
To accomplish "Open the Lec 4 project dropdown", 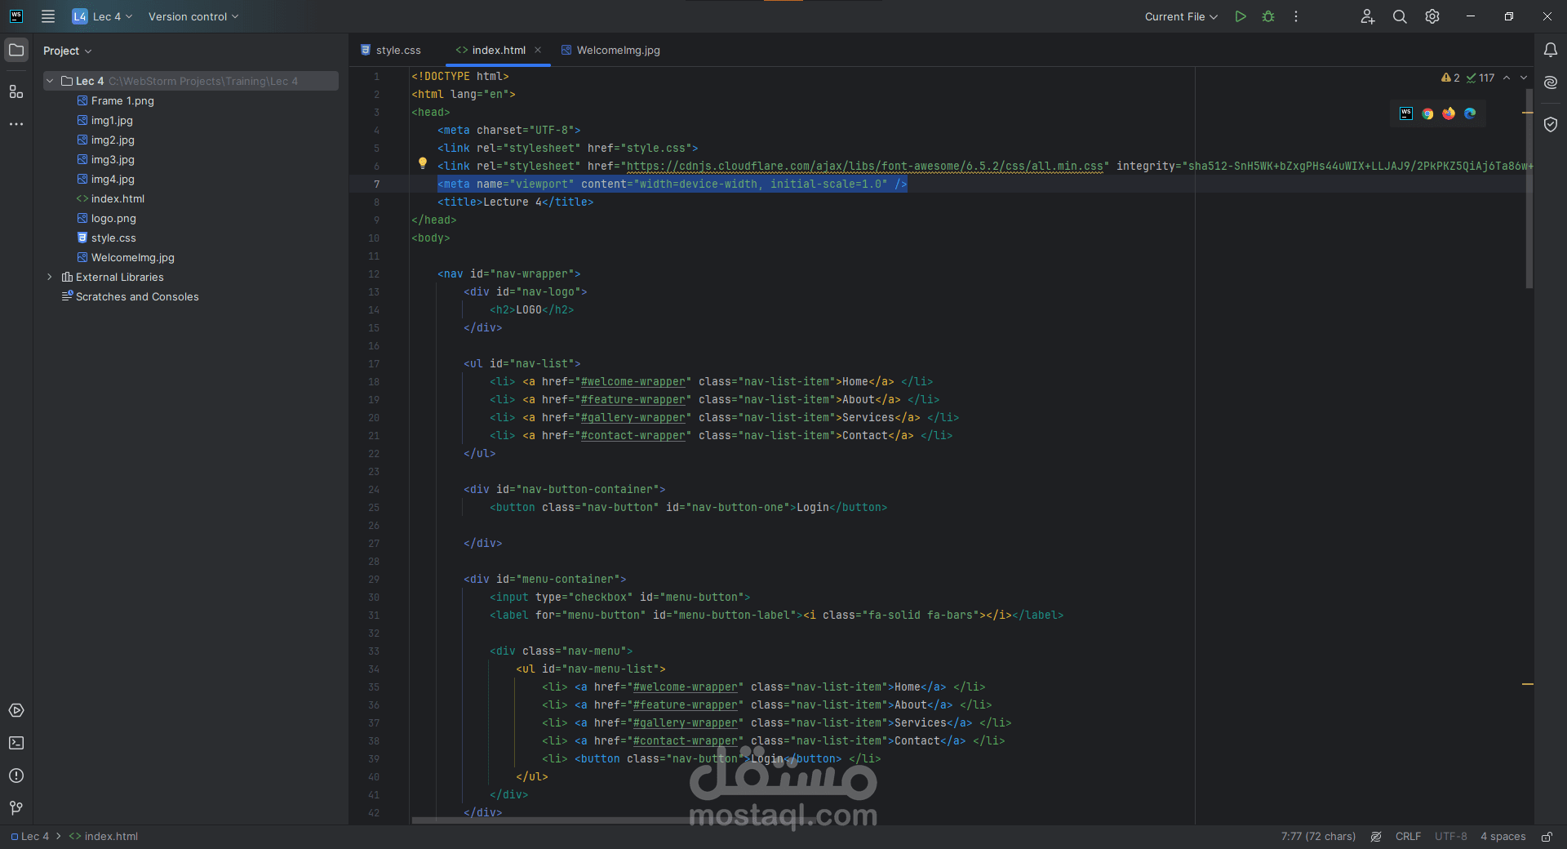I will (x=103, y=16).
